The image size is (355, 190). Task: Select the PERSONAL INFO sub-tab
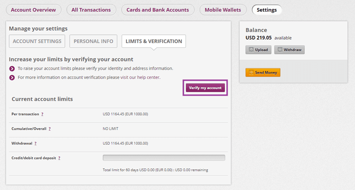(93, 41)
